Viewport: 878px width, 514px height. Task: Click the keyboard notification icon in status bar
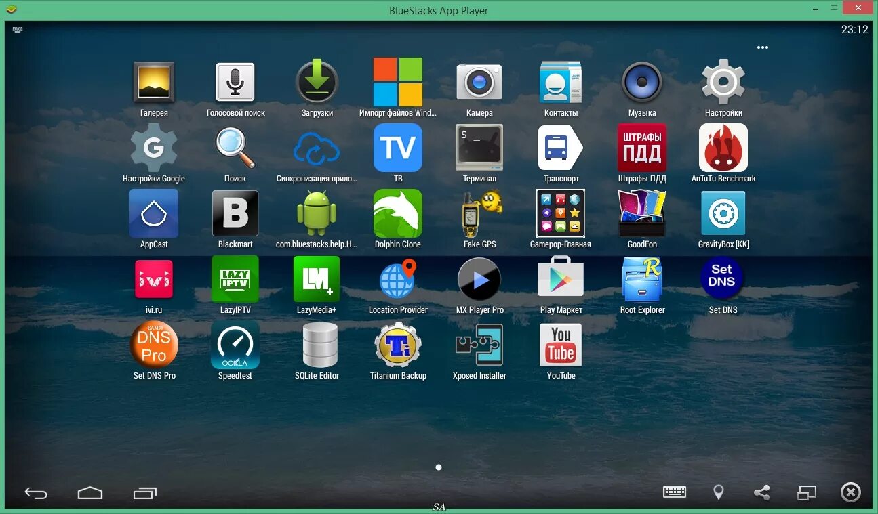[17, 29]
